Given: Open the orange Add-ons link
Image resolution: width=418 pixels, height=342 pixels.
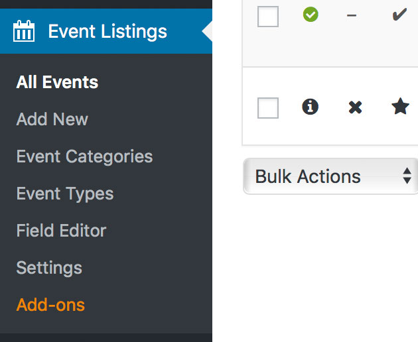Looking at the screenshot, I should 50,305.
